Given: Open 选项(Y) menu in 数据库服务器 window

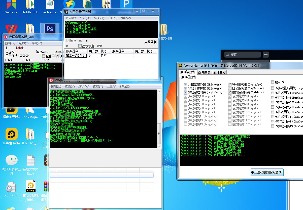Looking at the screenshot, I should pyautogui.click(x=24, y=43).
